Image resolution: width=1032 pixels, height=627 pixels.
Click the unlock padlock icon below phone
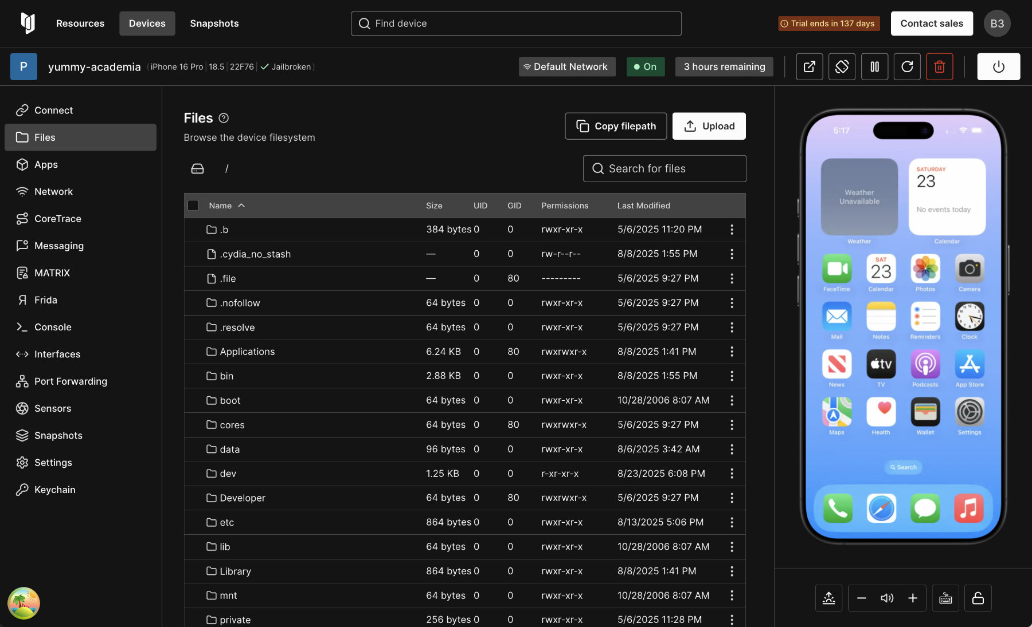point(978,598)
